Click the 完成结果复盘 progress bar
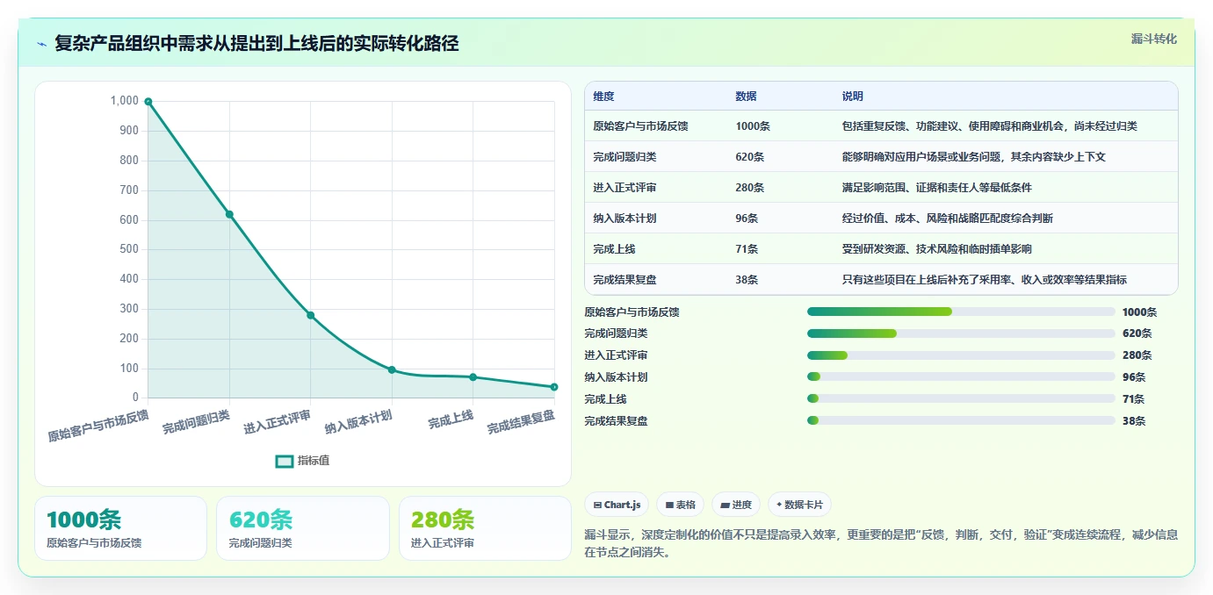 tap(961, 420)
